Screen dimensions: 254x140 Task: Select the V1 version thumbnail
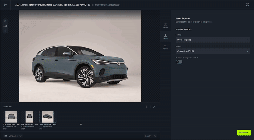[x=11, y=117]
